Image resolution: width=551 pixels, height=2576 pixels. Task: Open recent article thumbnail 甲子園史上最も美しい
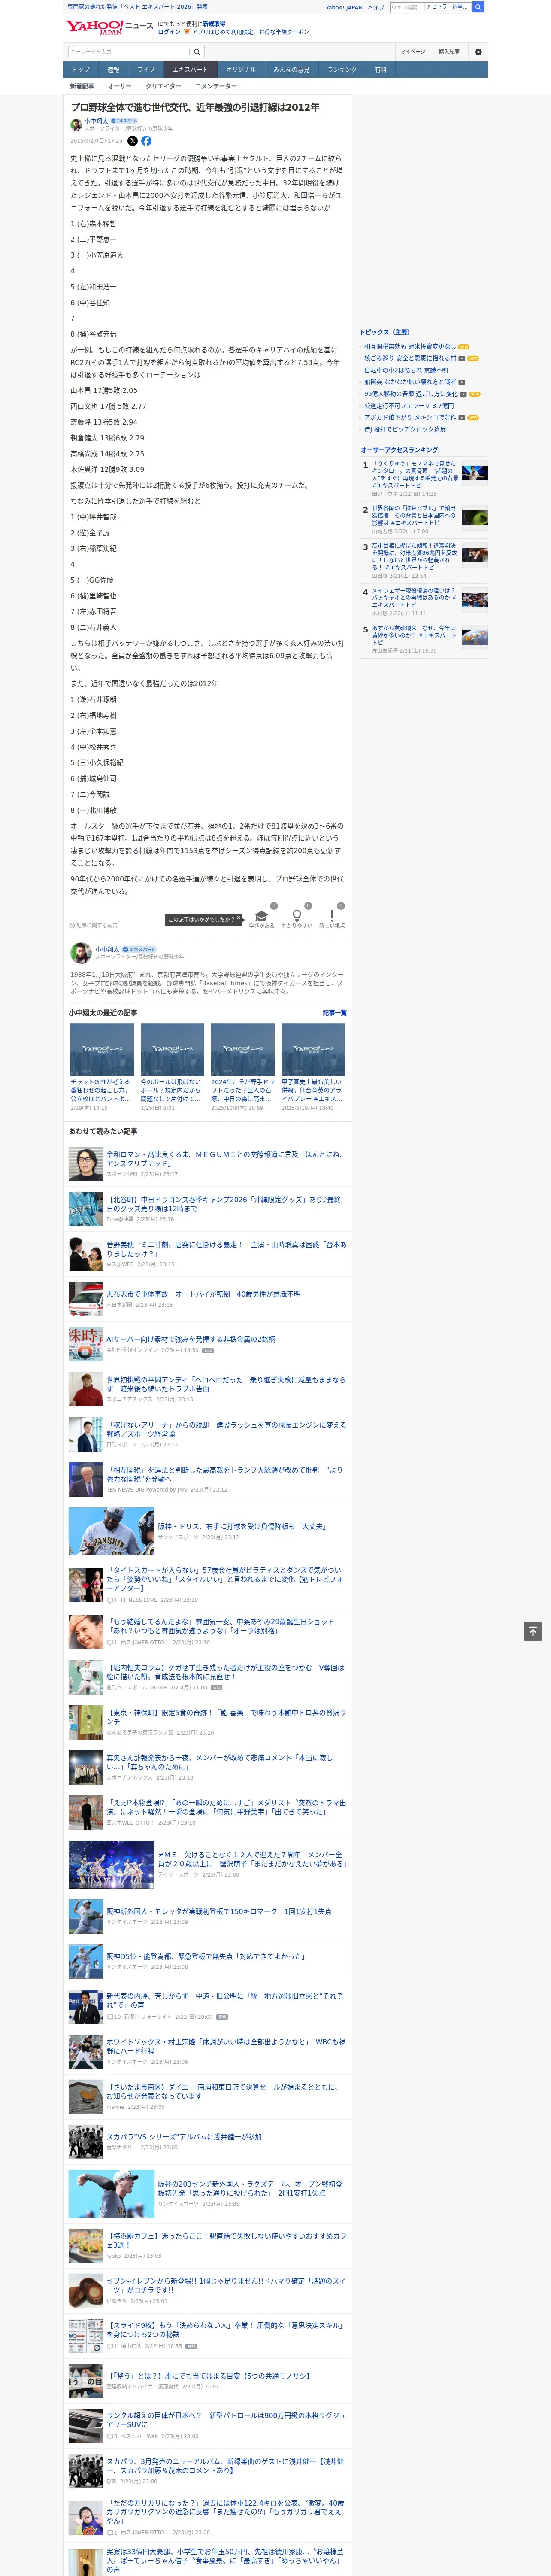coord(313,1049)
